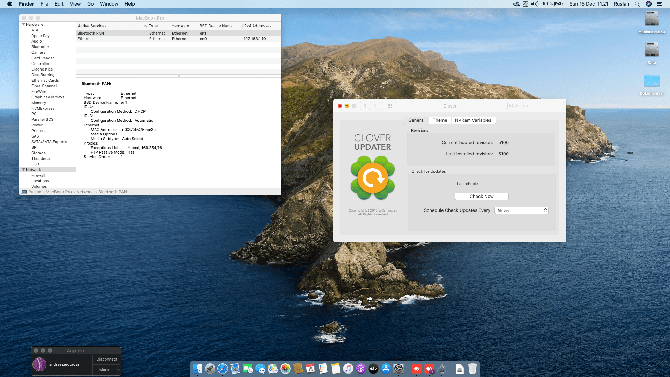The image size is (670, 377).
Task: Switch to the Theme tab
Action: coord(440,120)
